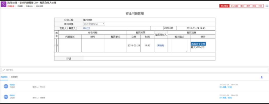The width and height of the screenshot is (269, 104).
Task: Click the 存在问题 header cell
Action: coord(93,33)
